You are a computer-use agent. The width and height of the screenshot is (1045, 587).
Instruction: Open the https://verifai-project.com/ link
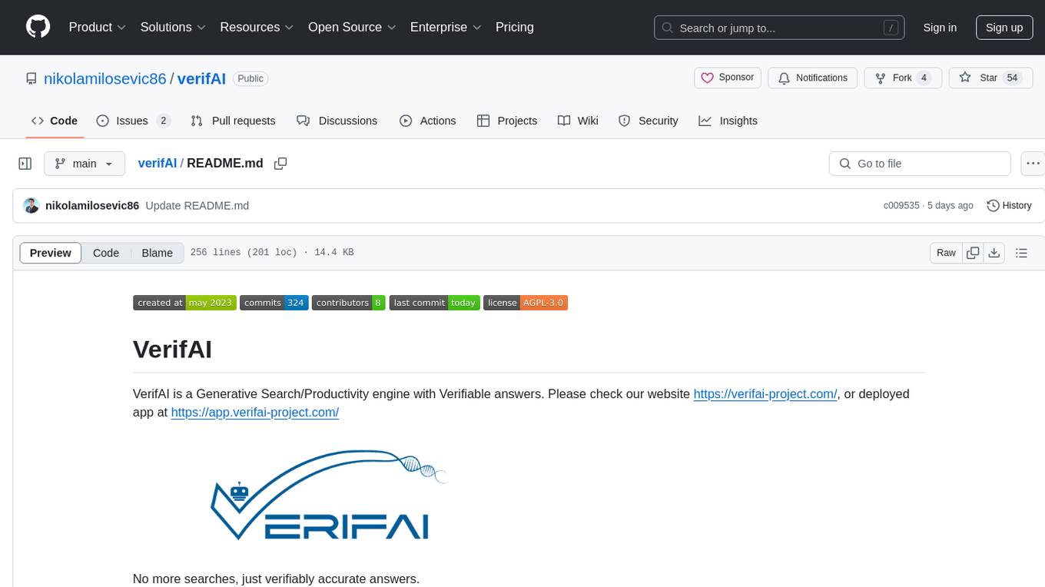tap(765, 394)
